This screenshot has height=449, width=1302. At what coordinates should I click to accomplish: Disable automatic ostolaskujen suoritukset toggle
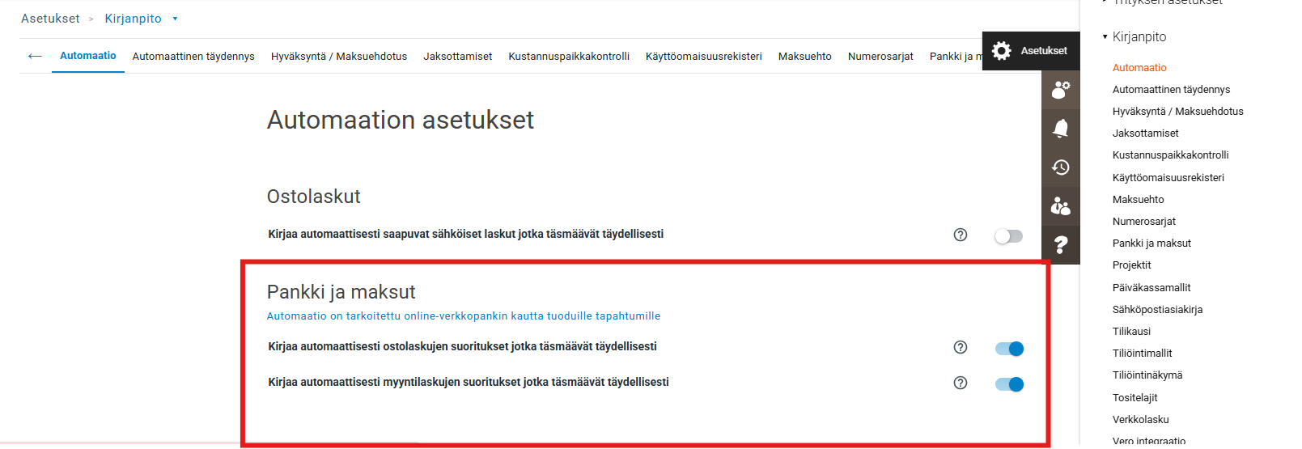[x=1009, y=349]
